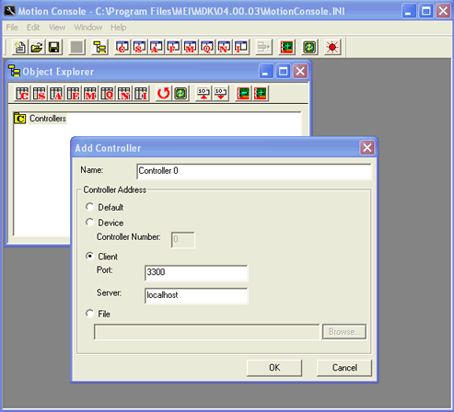The width and height of the screenshot is (454, 412).
Task: Select the Device radio button
Action: click(x=89, y=223)
